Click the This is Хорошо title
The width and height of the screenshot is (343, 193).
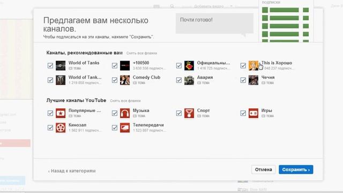277,63
